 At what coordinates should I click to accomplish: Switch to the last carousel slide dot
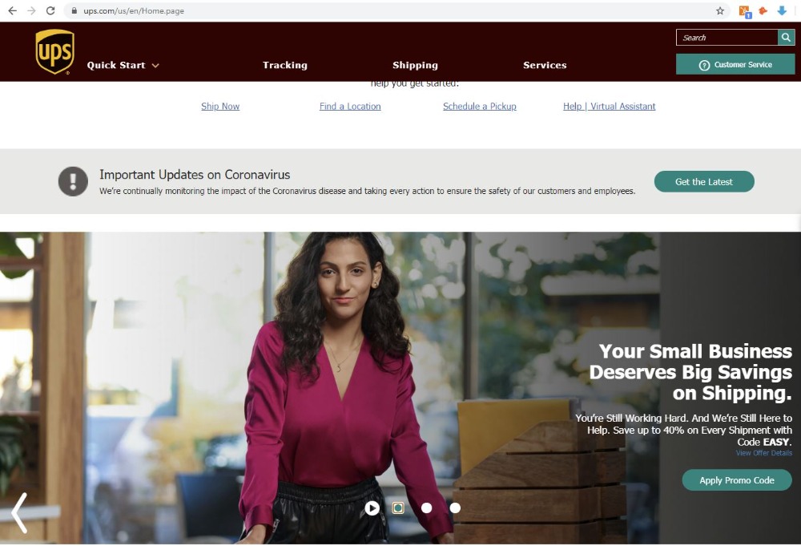(455, 508)
